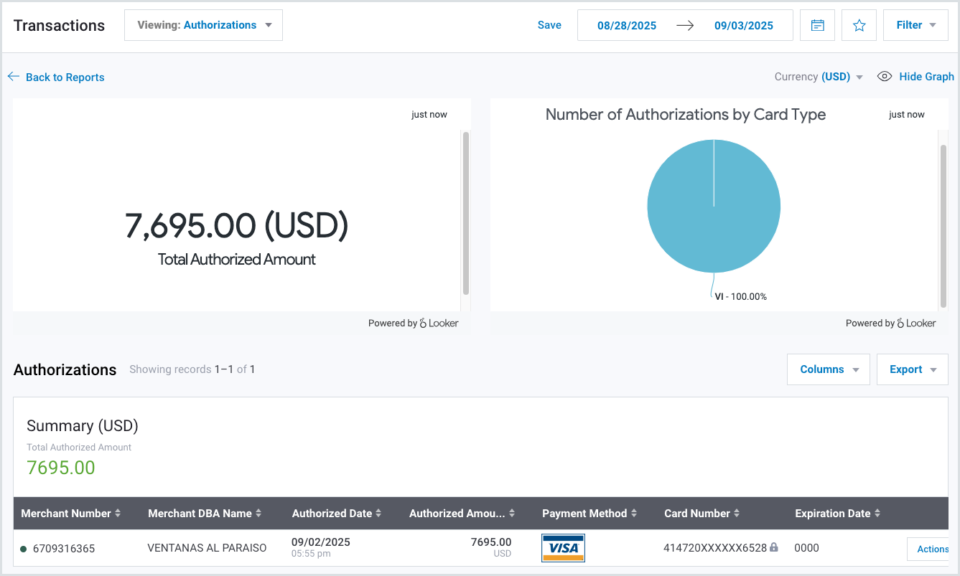This screenshot has width=960, height=576.
Task: Go Back to Reports
Action: 56,77
